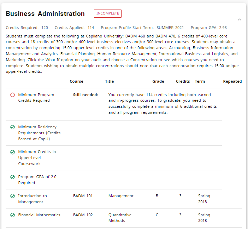
Task: Click the incomplete circle icon for Minimum Program Credits
Action: [x=12, y=95]
